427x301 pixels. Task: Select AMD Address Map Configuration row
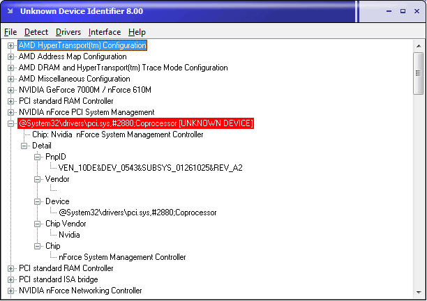click(73, 56)
